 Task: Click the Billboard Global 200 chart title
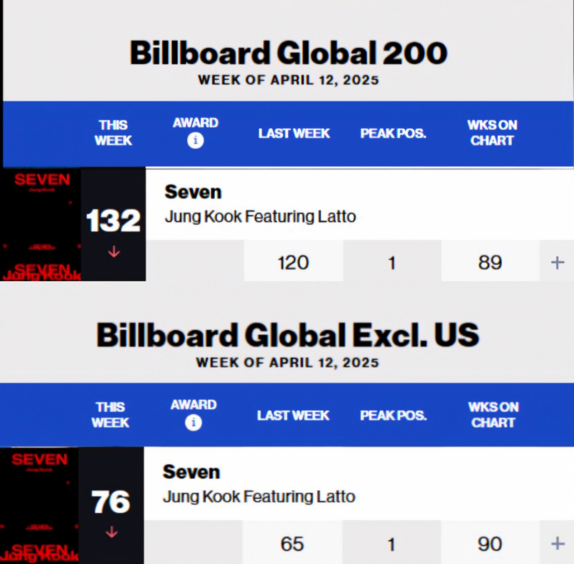click(x=288, y=53)
